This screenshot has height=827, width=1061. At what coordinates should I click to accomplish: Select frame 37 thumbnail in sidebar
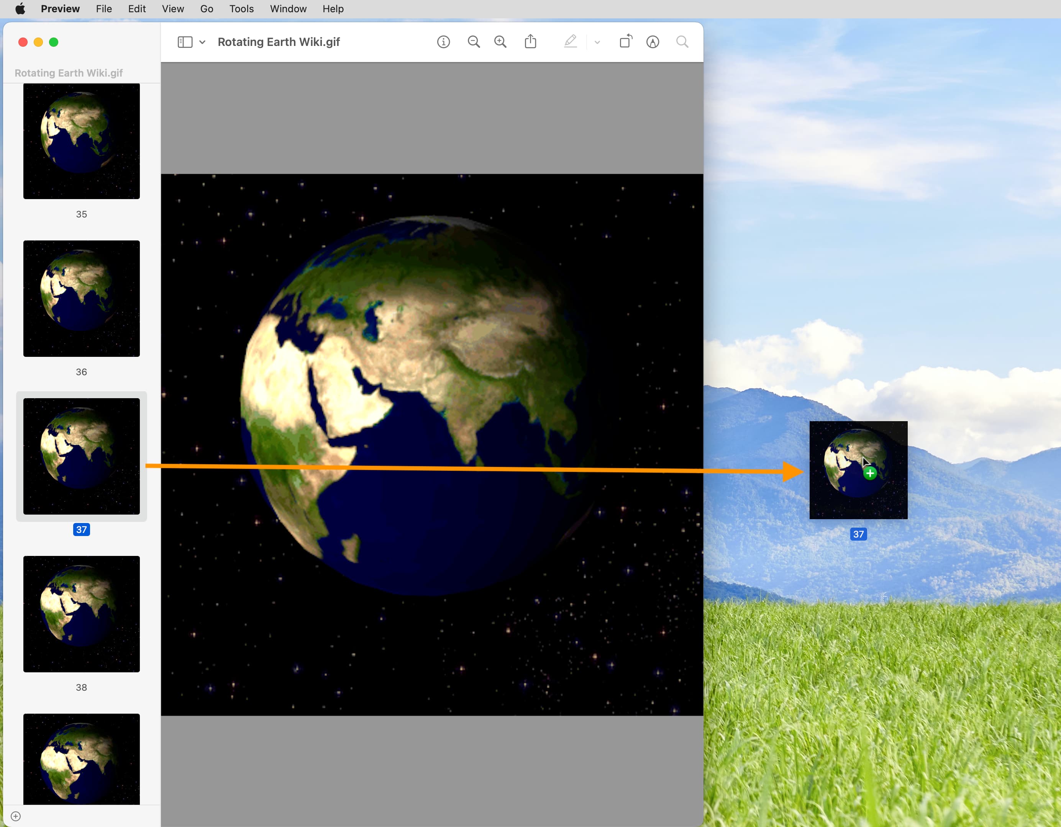(x=82, y=456)
